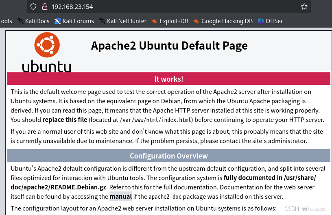Viewport: 332px width, 215px height.
Task: Click the /var/www/html/index.html path text
Action: [x=155, y=120]
